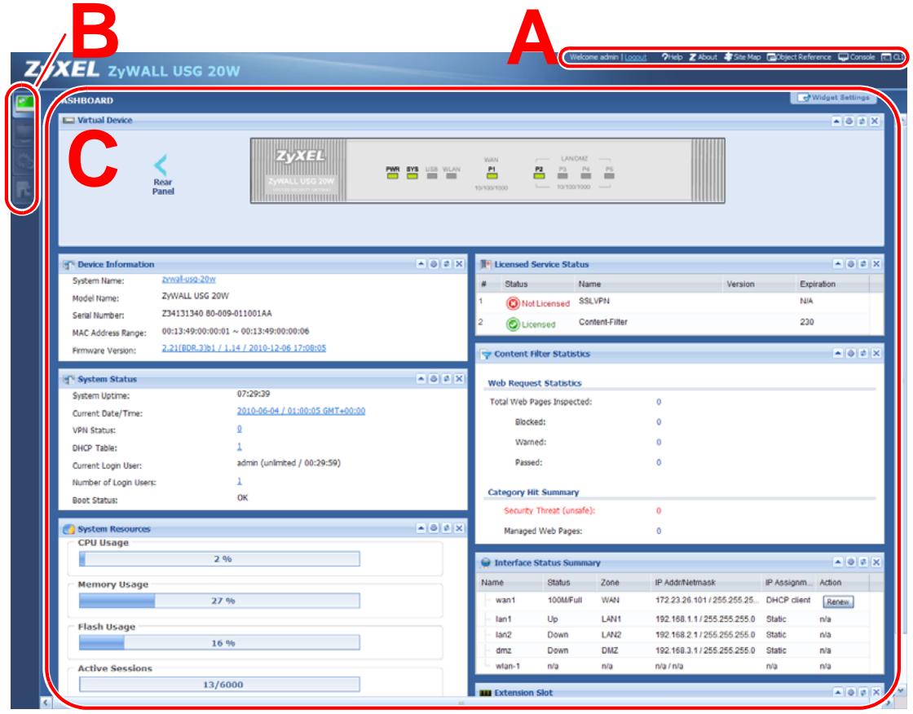Collapse the Content Filter Statistics widget
The image size is (913, 714).
click(838, 354)
